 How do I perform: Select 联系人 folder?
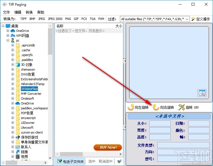click(x=26, y=147)
